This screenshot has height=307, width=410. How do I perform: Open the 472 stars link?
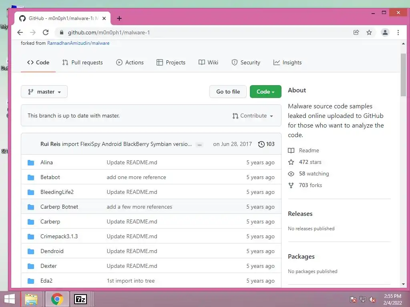tap(310, 162)
